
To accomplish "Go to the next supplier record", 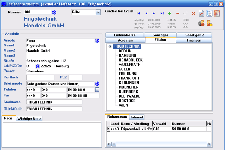I will pos(154,13).
